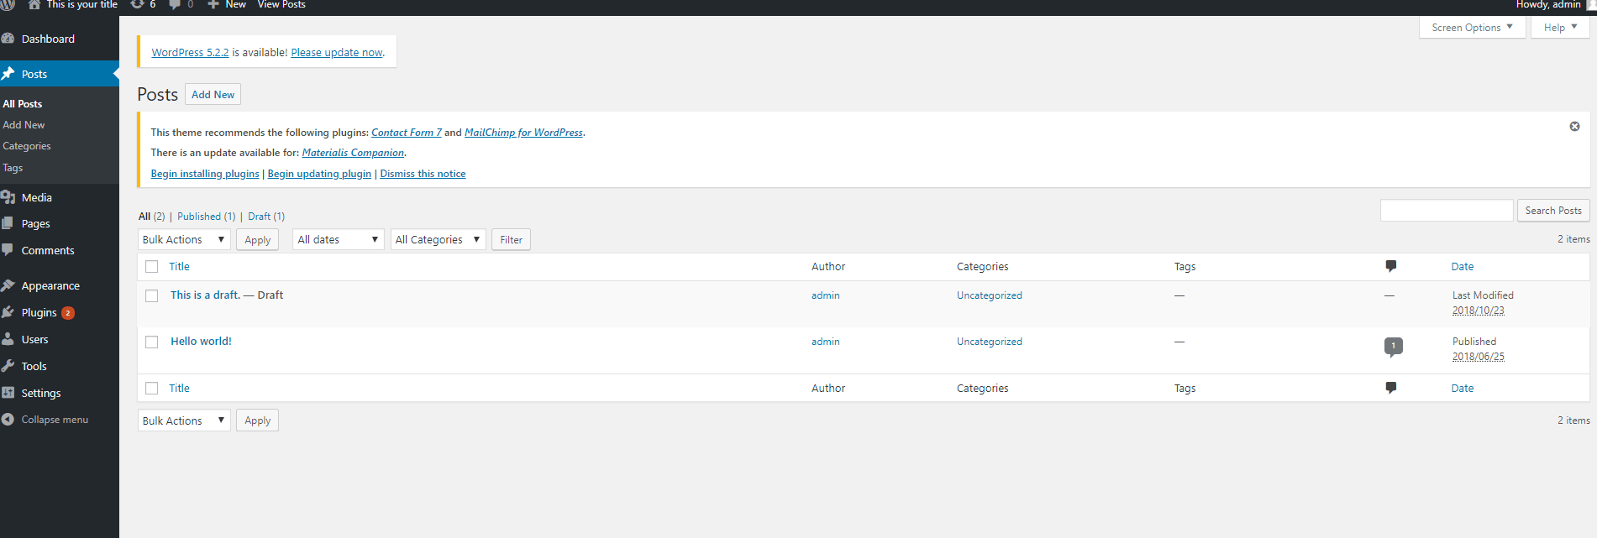Click the Collapse menu arrow icon
This screenshot has width=1597, height=538.
(8, 420)
